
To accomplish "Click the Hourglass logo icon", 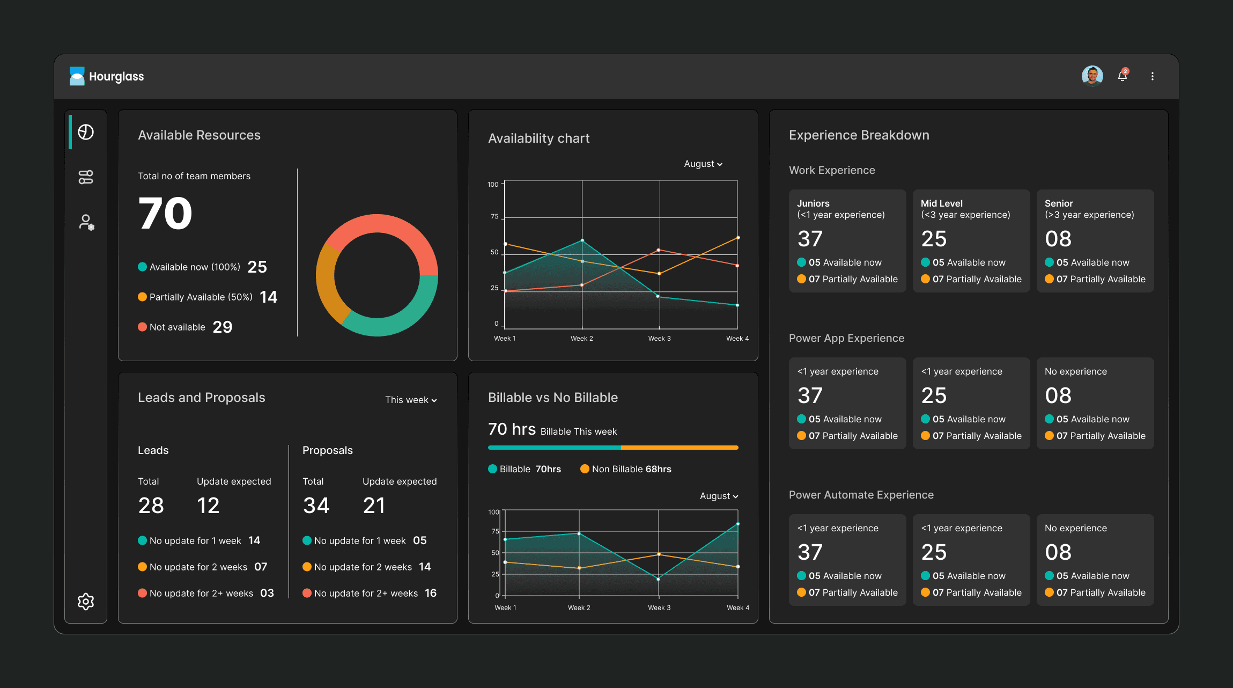I will tap(77, 76).
